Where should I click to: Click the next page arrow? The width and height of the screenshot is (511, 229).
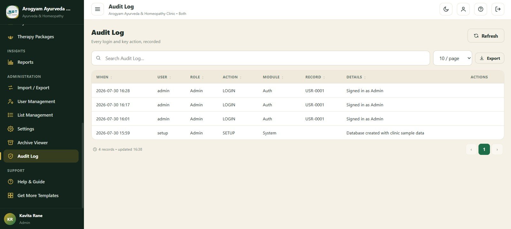click(497, 149)
